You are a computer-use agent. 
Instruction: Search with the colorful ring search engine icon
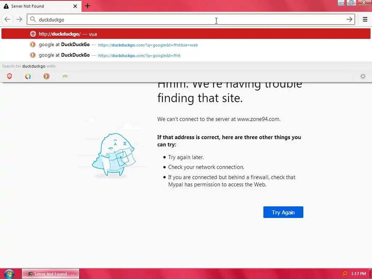(28, 76)
